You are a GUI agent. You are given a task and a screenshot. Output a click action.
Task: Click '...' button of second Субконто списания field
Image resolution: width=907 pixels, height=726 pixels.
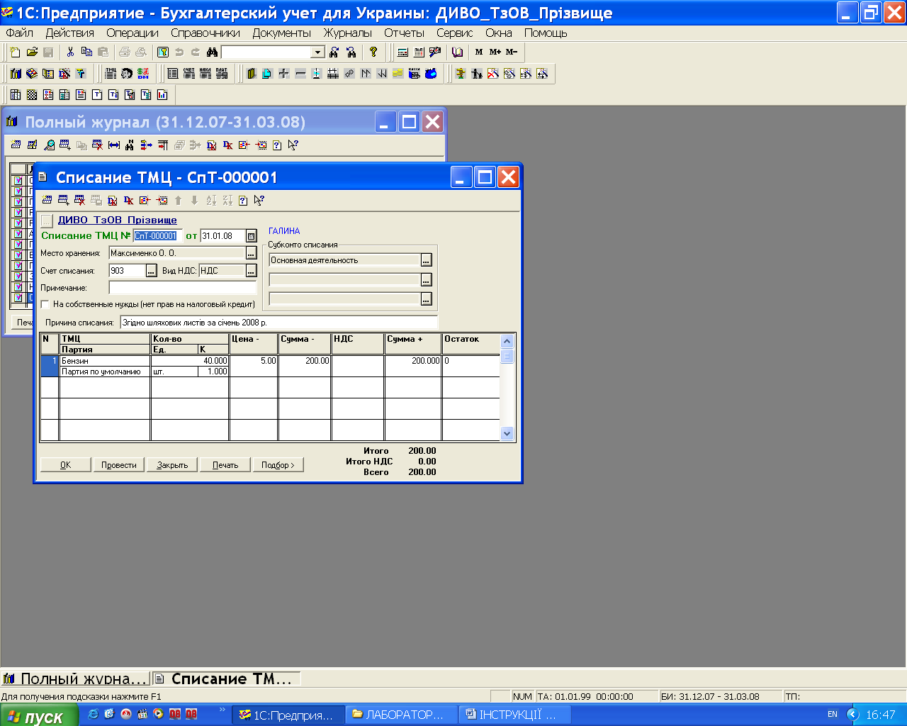(426, 280)
